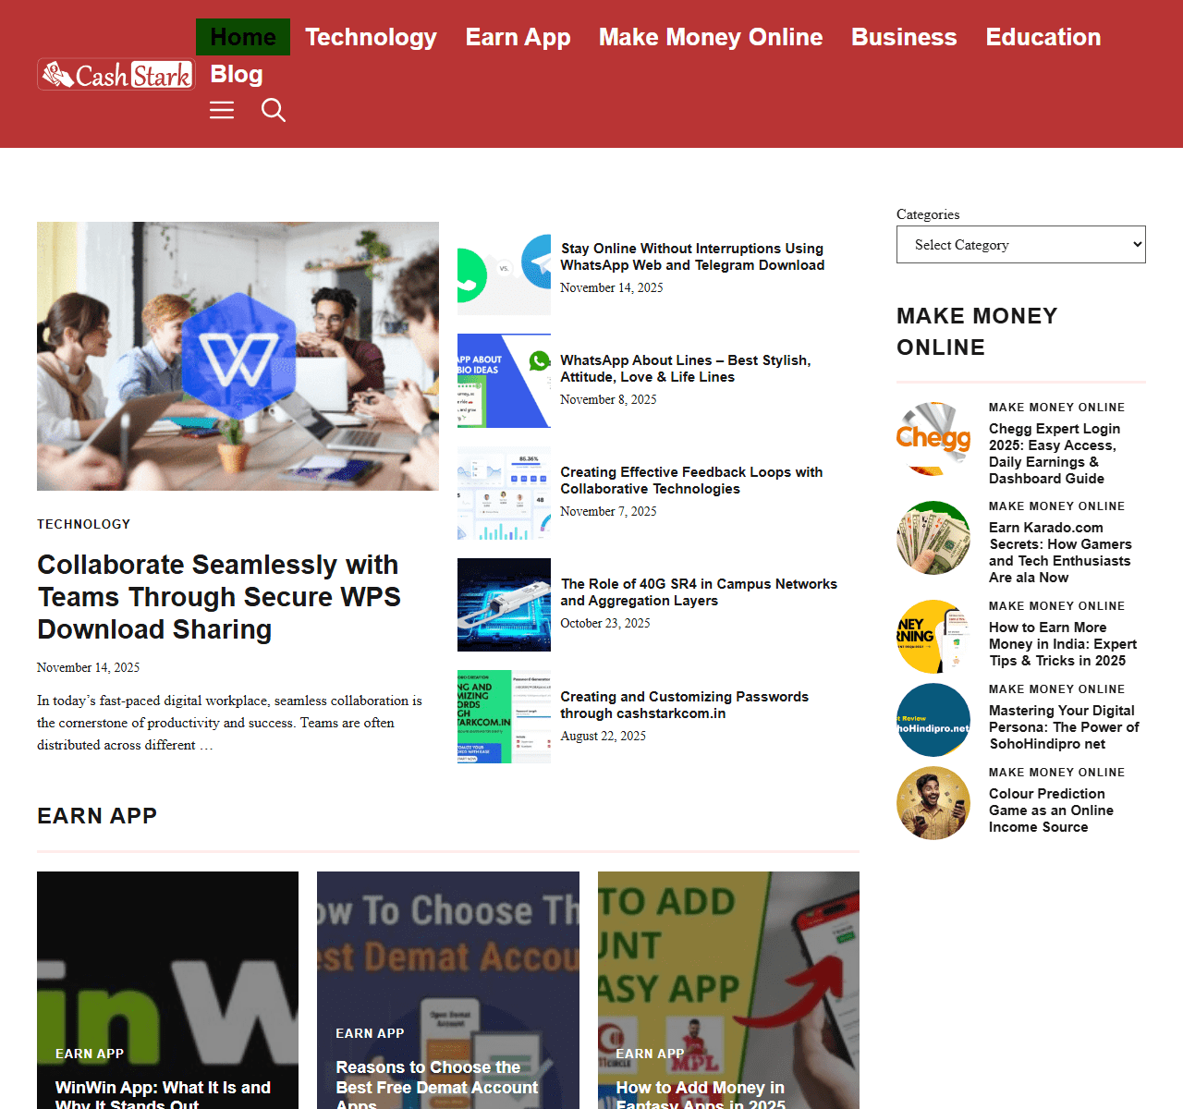Open the Earn Karado money thumbnail
Image resolution: width=1183 pixels, height=1109 pixels.
coord(933,538)
